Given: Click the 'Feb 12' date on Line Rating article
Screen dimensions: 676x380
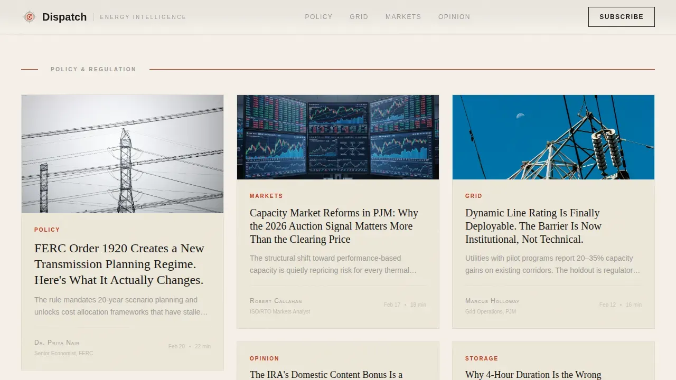Looking at the screenshot, I should tap(608, 305).
